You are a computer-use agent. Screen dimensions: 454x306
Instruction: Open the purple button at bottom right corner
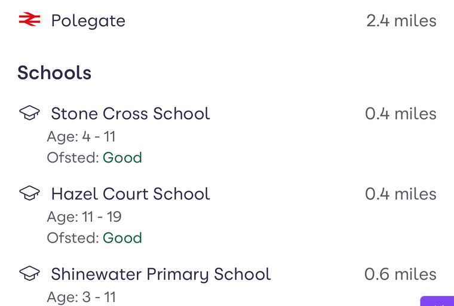click(x=437, y=301)
